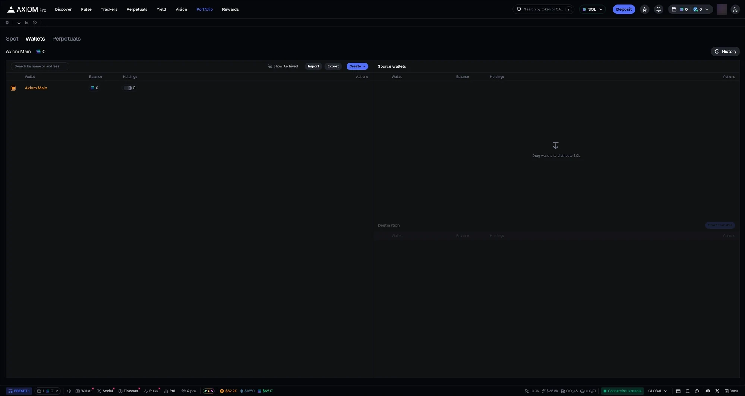The width and height of the screenshot is (745, 396).
Task: Focus the Search by token or CA field
Action: click(x=543, y=9)
